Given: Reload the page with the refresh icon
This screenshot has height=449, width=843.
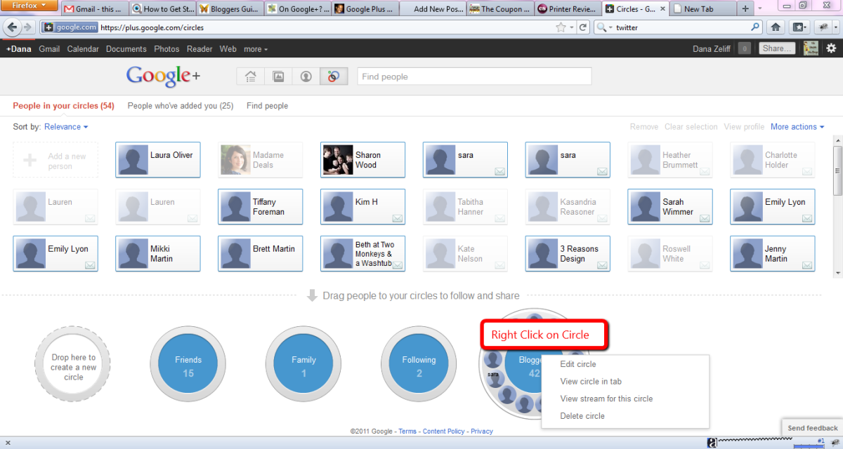Looking at the screenshot, I should tap(582, 27).
